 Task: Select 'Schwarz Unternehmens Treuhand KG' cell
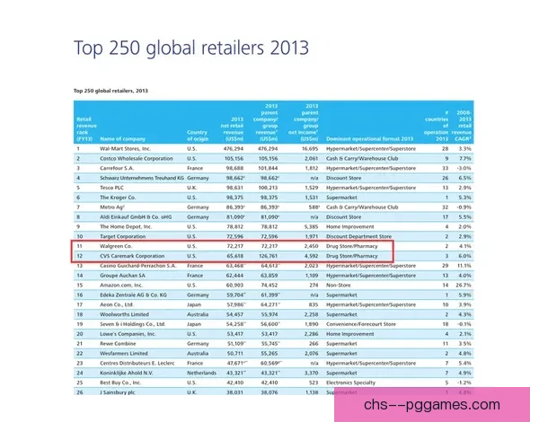pos(142,178)
